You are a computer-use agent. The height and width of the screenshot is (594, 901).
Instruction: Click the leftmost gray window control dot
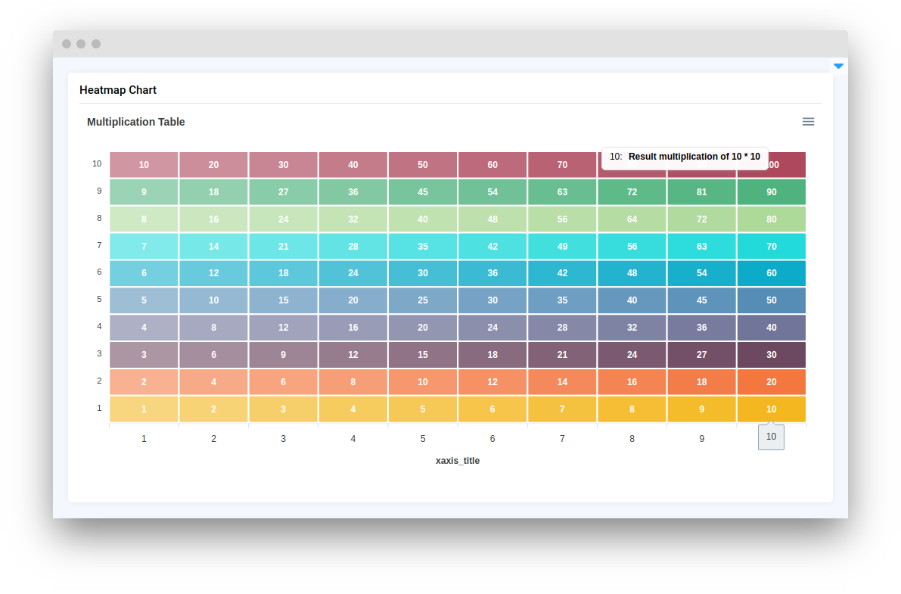(x=67, y=44)
